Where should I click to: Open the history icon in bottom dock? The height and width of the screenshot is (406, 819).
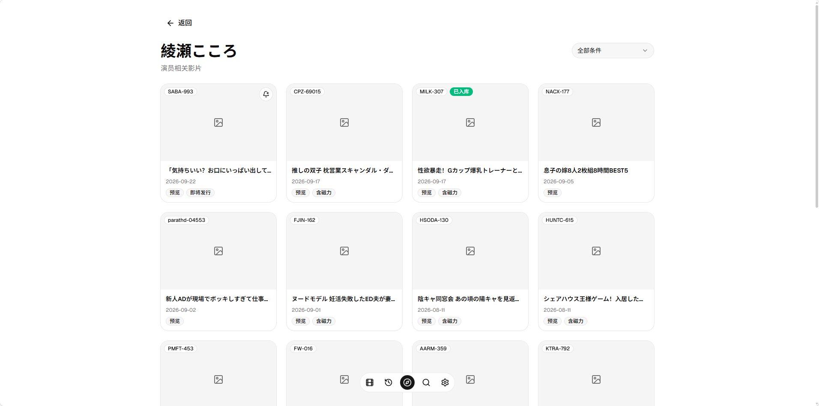click(x=389, y=382)
